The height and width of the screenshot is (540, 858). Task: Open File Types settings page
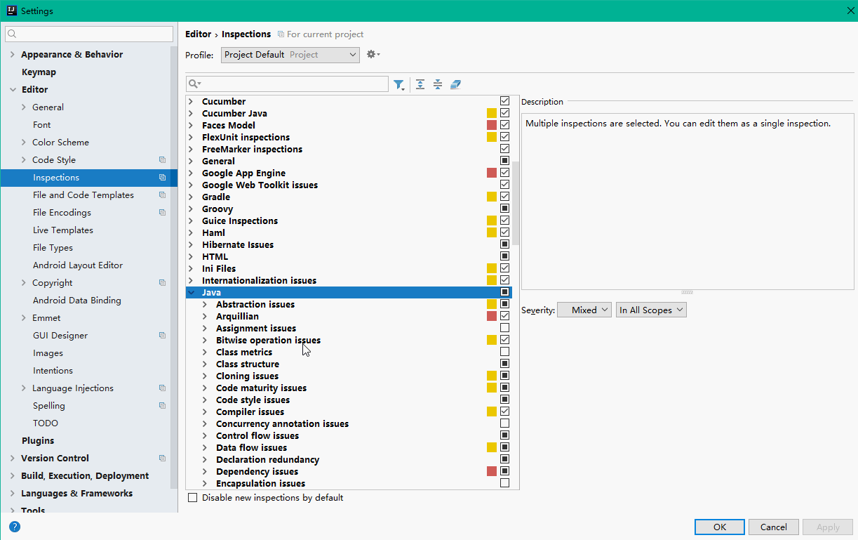pos(53,248)
